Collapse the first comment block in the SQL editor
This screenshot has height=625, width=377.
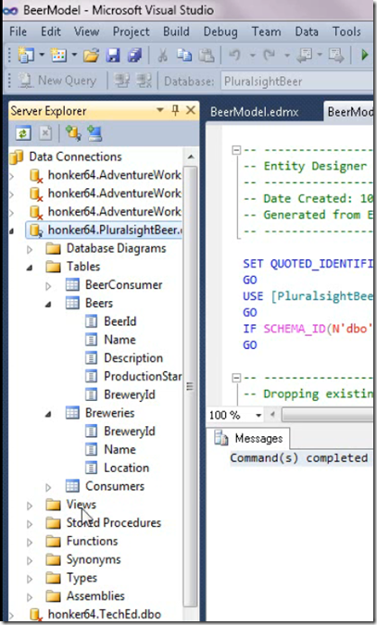[236, 150]
